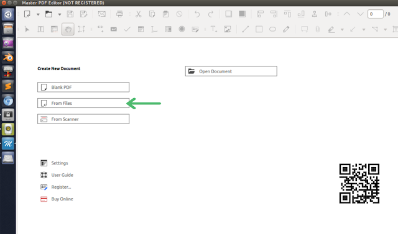This screenshot has height=234, width=398.
Task: Click the page number input field
Action: click(375, 14)
